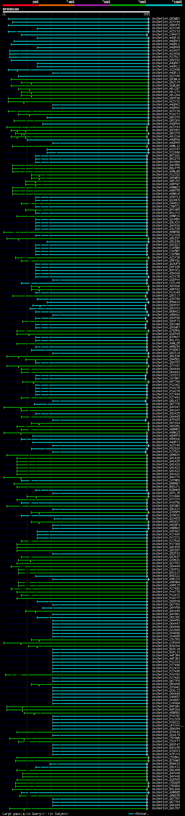Open hit UniRef100_Q9AXF6

(166, 25)
